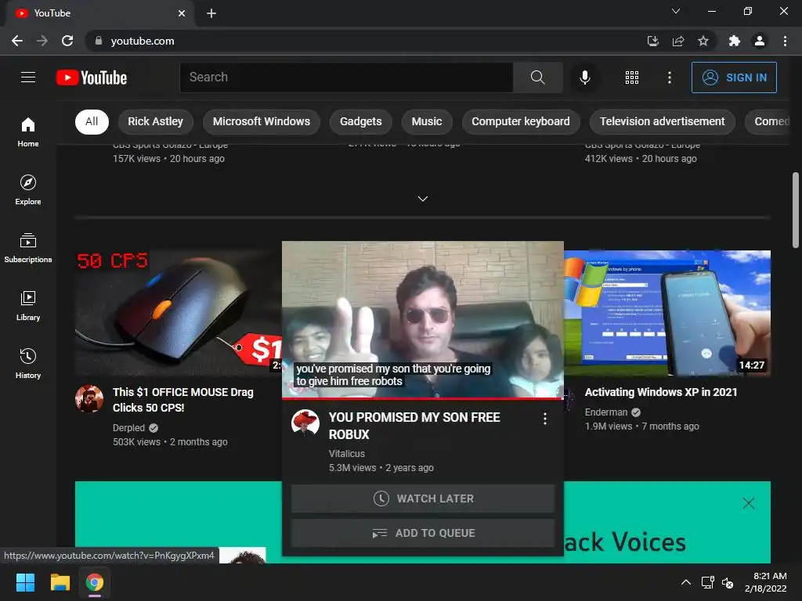This screenshot has height=601, width=802.
Task: Click office mouse video thumbnail
Action: tap(178, 313)
